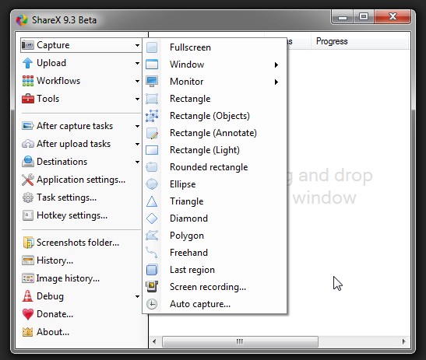Click the Rectangle (Annotate) pencil icon
Screen dimensions: 426x360
tap(152, 133)
